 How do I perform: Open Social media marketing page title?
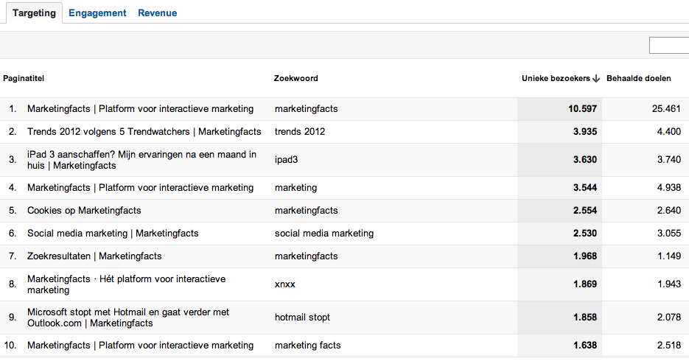click(x=113, y=234)
